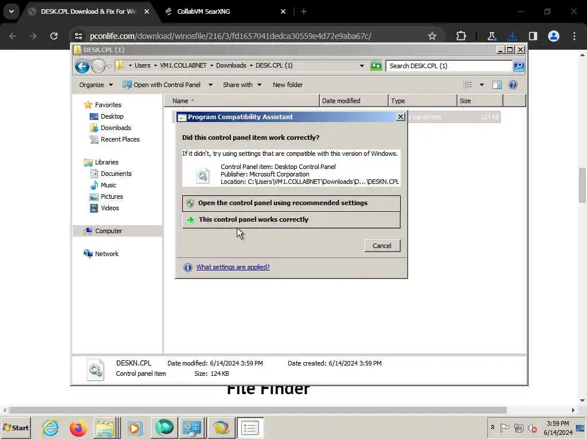Launch Firefox from the taskbar
This screenshot has height=440, width=587.
(78, 427)
